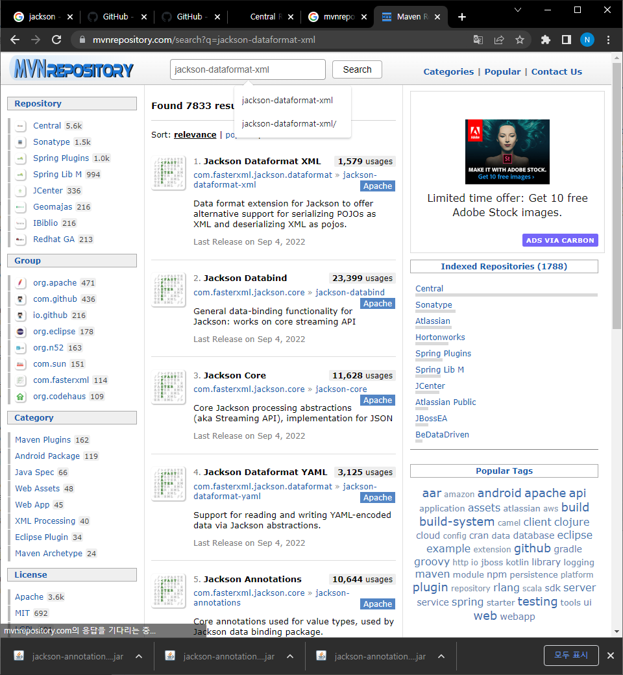Close the downloads bar with X
This screenshot has width=623, height=675.
(x=611, y=655)
